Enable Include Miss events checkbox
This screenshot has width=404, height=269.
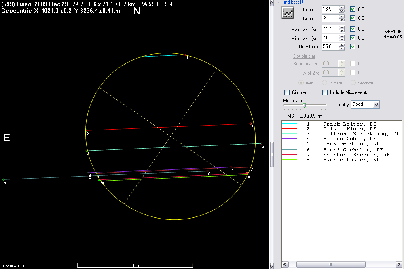[x=325, y=92]
